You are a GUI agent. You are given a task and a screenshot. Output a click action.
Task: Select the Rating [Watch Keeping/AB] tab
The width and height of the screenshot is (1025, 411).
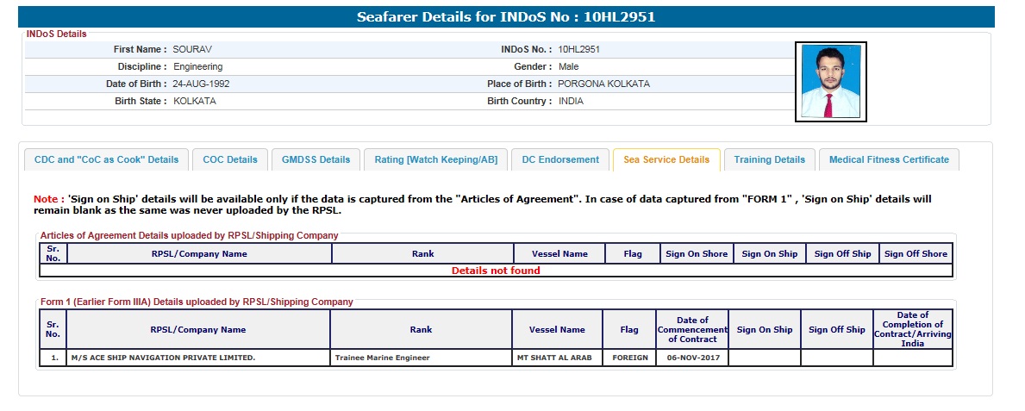435,159
